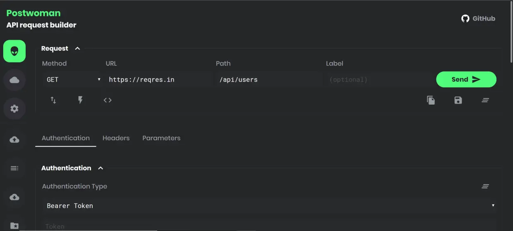Open the settings gear in sidebar
This screenshot has width=513, height=231.
[14, 108]
